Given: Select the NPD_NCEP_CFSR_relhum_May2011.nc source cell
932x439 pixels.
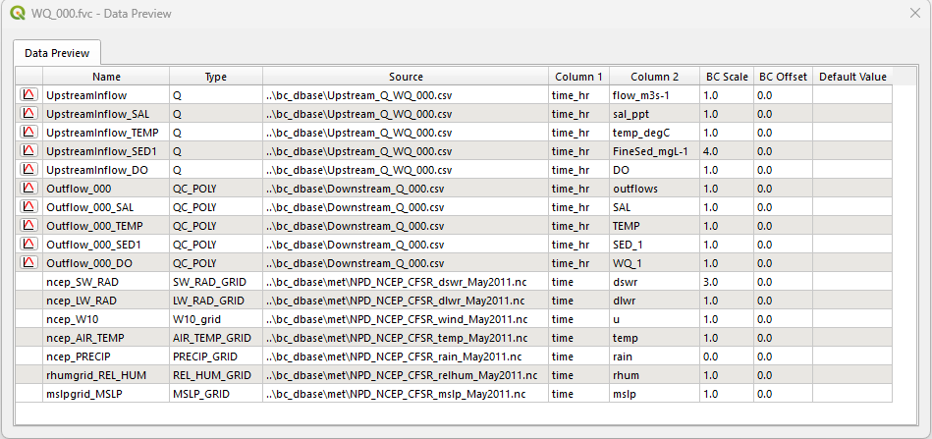Looking at the screenshot, I should (x=406, y=375).
